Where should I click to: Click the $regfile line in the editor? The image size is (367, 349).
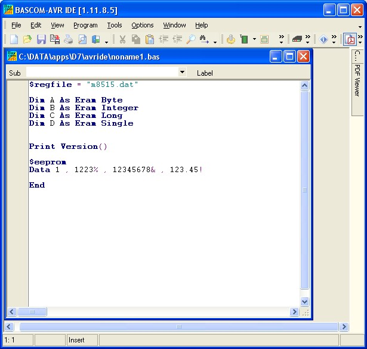(x=84, y=85)
